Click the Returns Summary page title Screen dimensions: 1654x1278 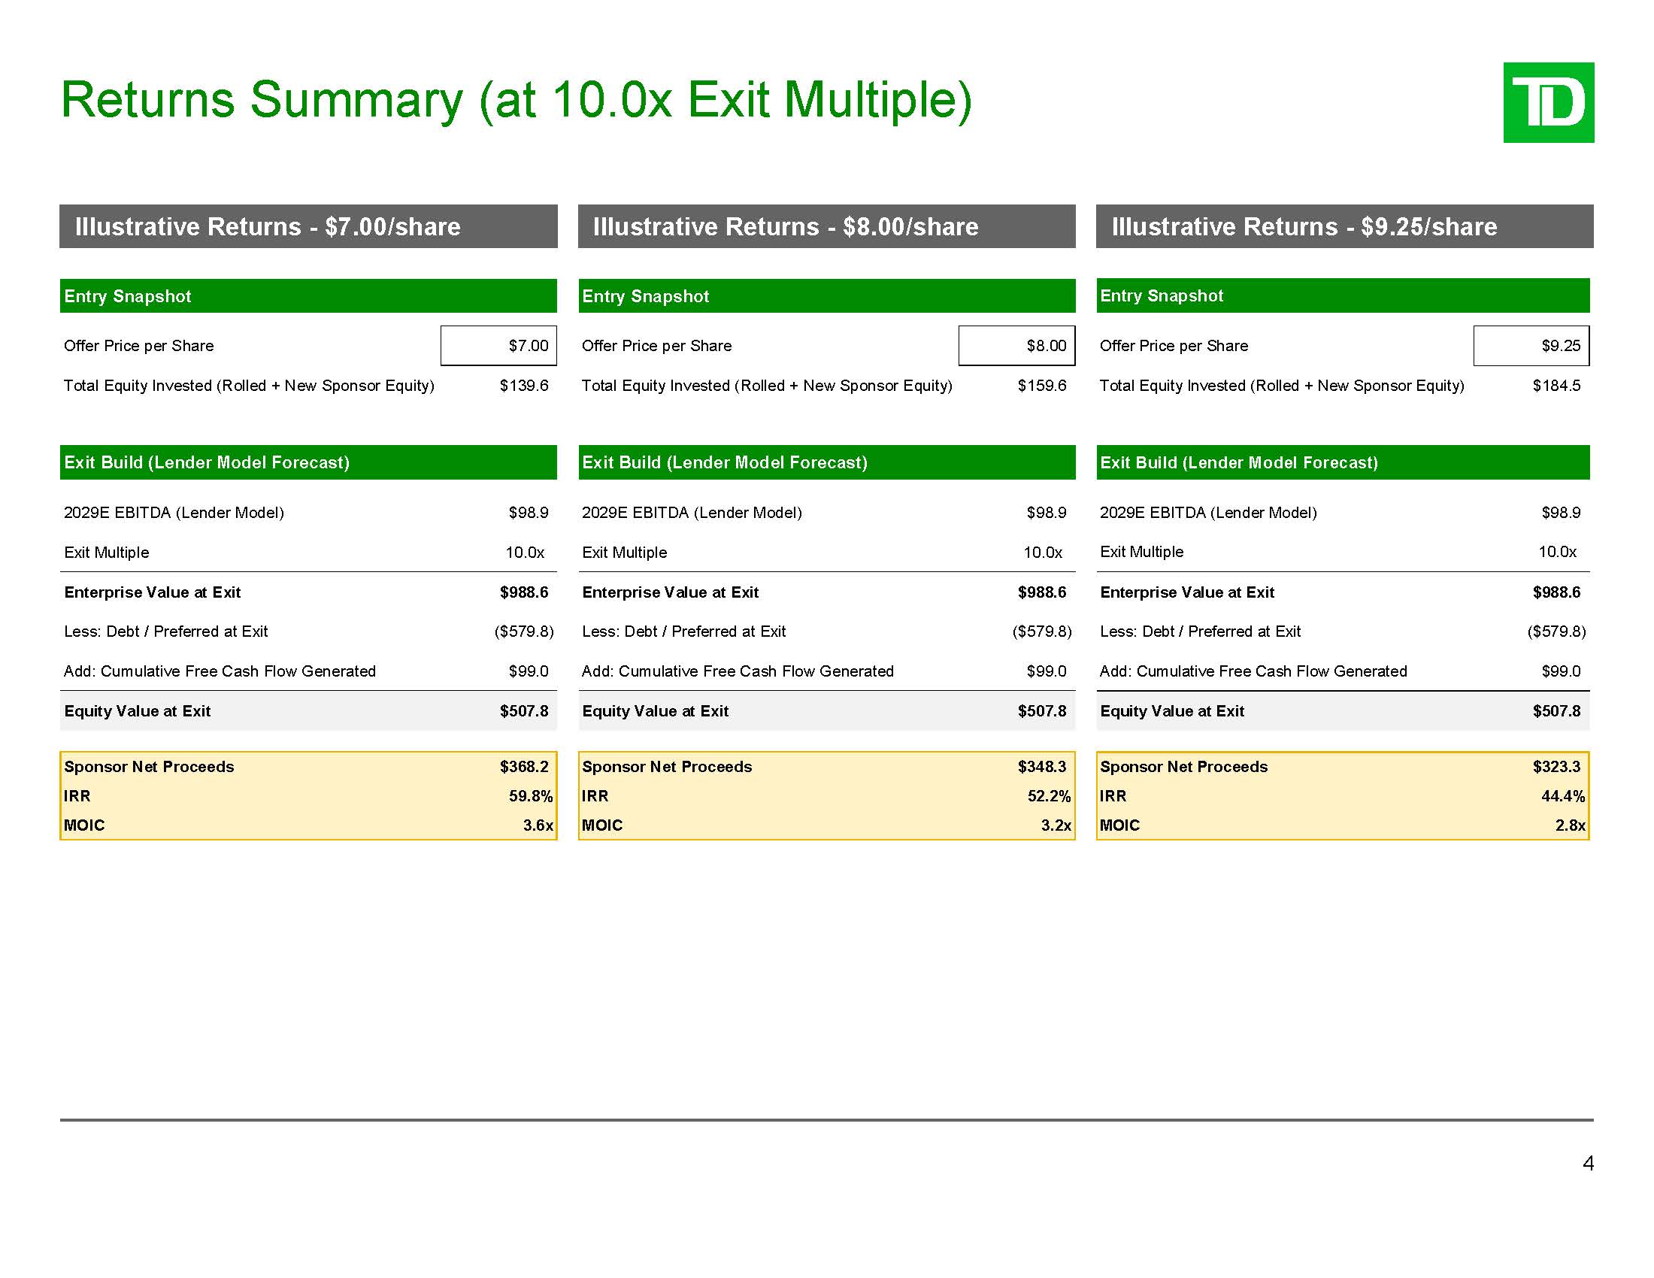516,100
